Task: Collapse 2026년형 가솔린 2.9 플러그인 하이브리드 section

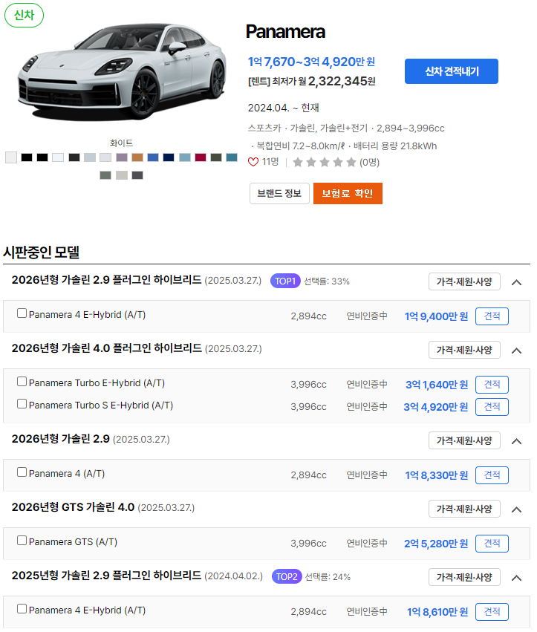Action: point(516,282)
